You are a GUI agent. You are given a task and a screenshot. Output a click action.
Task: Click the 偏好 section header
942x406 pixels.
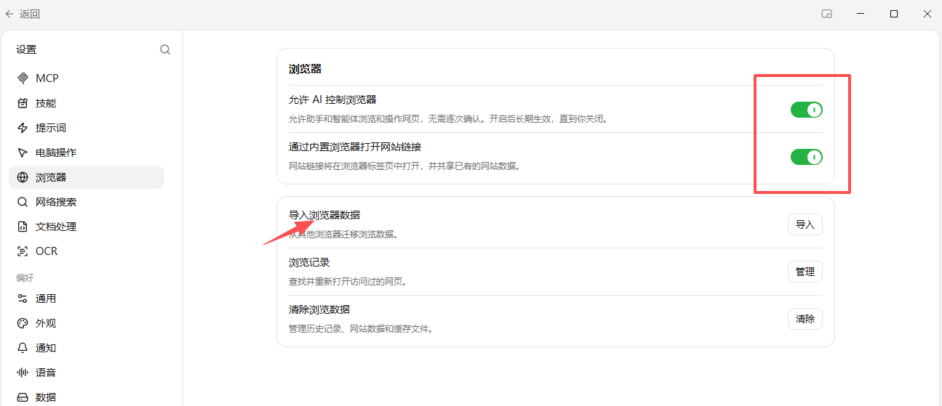(x=25, y=277)
